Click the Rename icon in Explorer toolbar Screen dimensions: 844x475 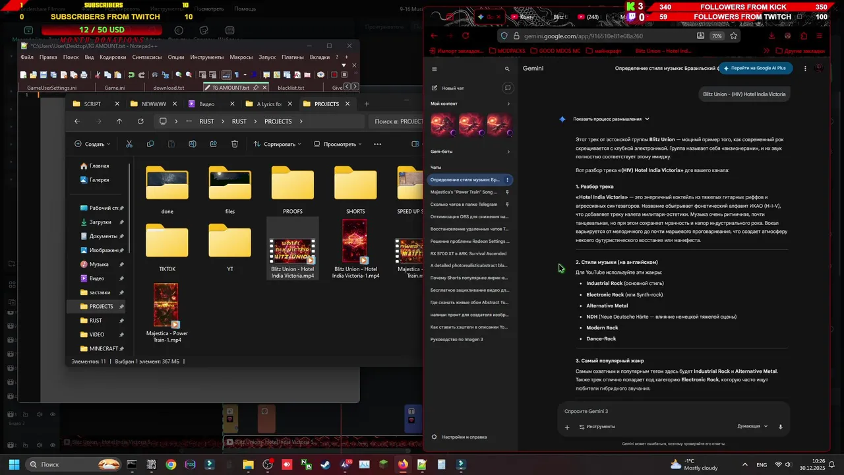193,144
